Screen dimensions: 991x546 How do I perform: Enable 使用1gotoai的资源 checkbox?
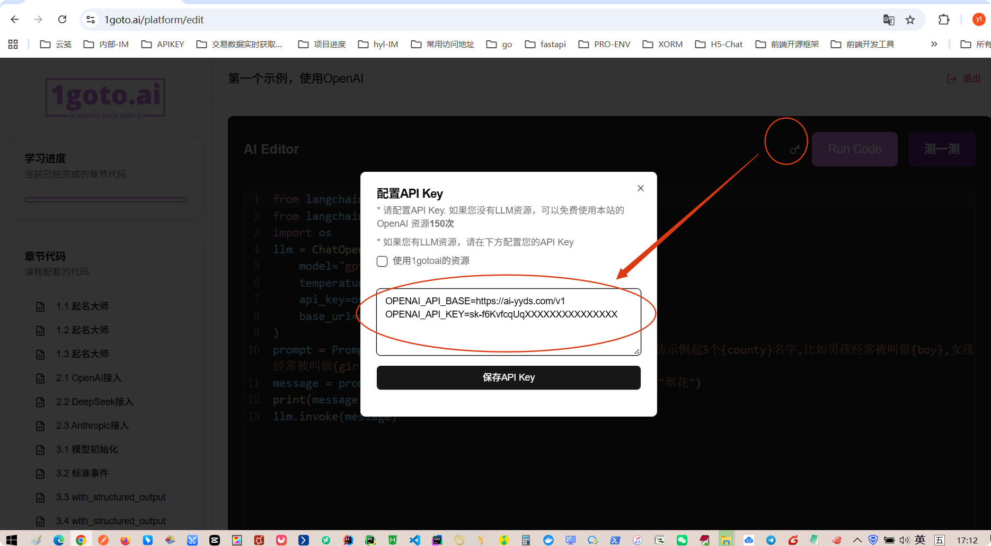point(382,261)
